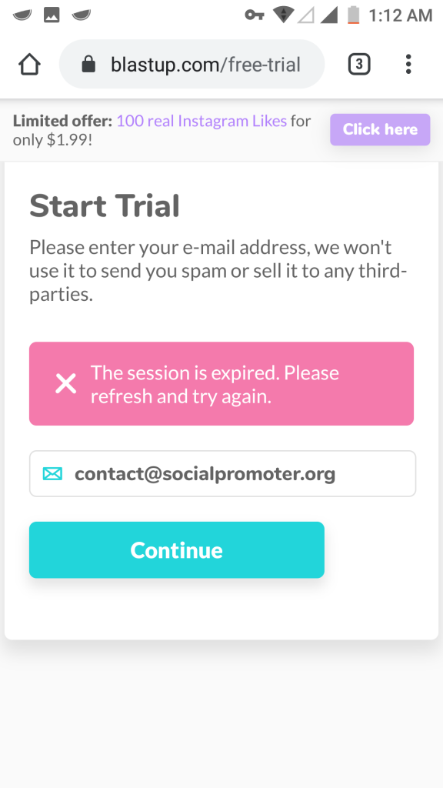
Task: Tap the image notification icon
Action: [x=52, y=15]
